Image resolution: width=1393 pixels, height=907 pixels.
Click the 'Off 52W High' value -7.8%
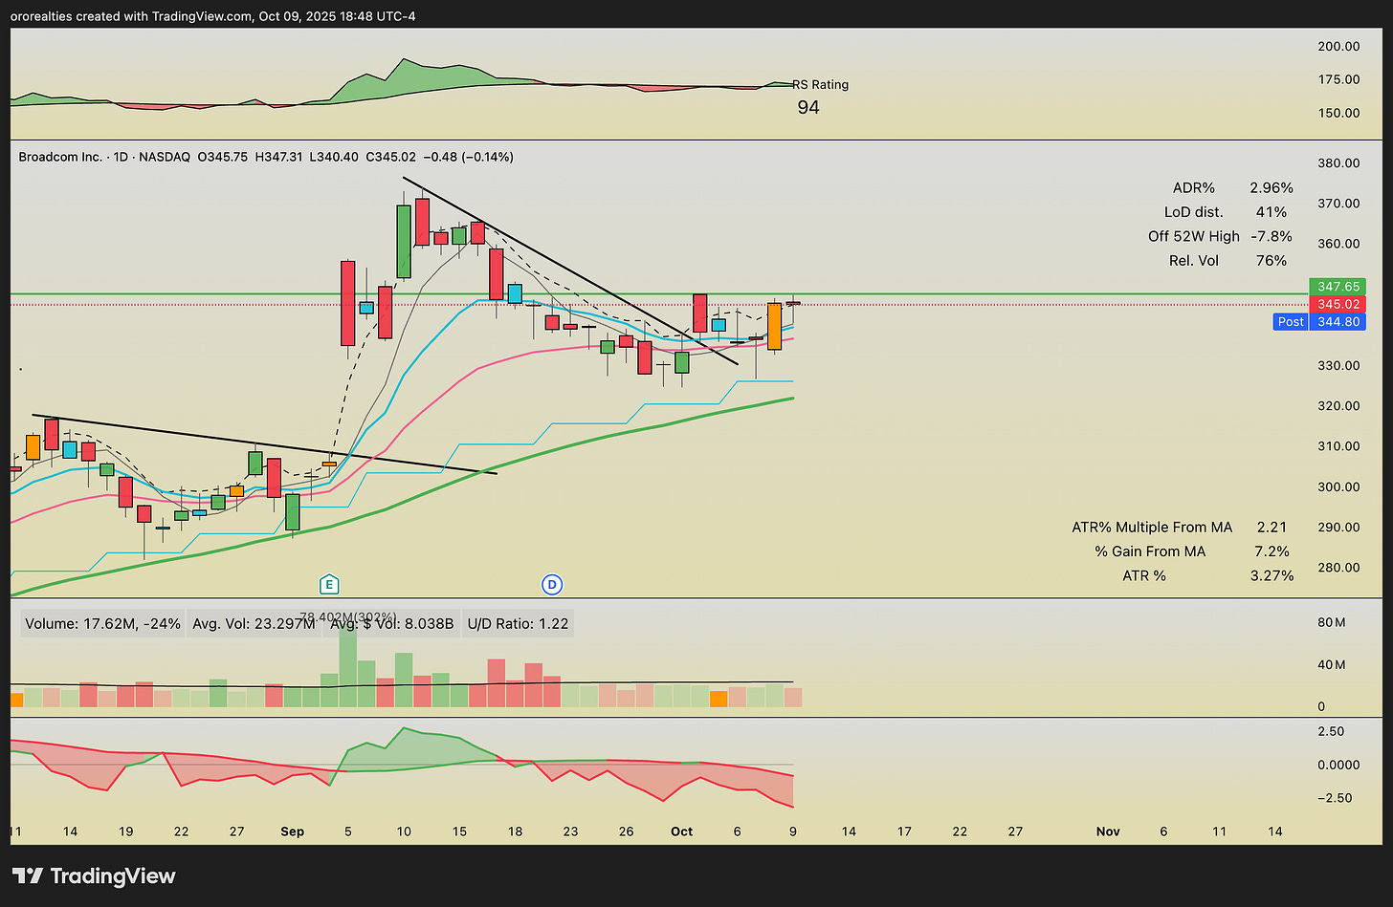1271,236
